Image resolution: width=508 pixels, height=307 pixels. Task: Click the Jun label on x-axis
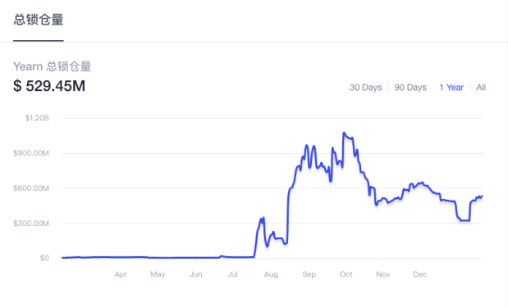point(195,274)
